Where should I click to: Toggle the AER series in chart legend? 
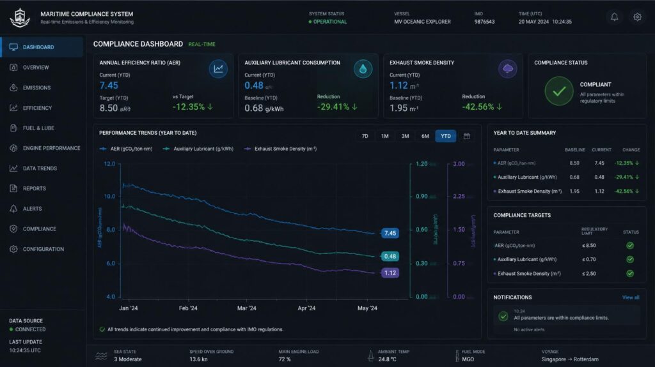pos(126,149)
